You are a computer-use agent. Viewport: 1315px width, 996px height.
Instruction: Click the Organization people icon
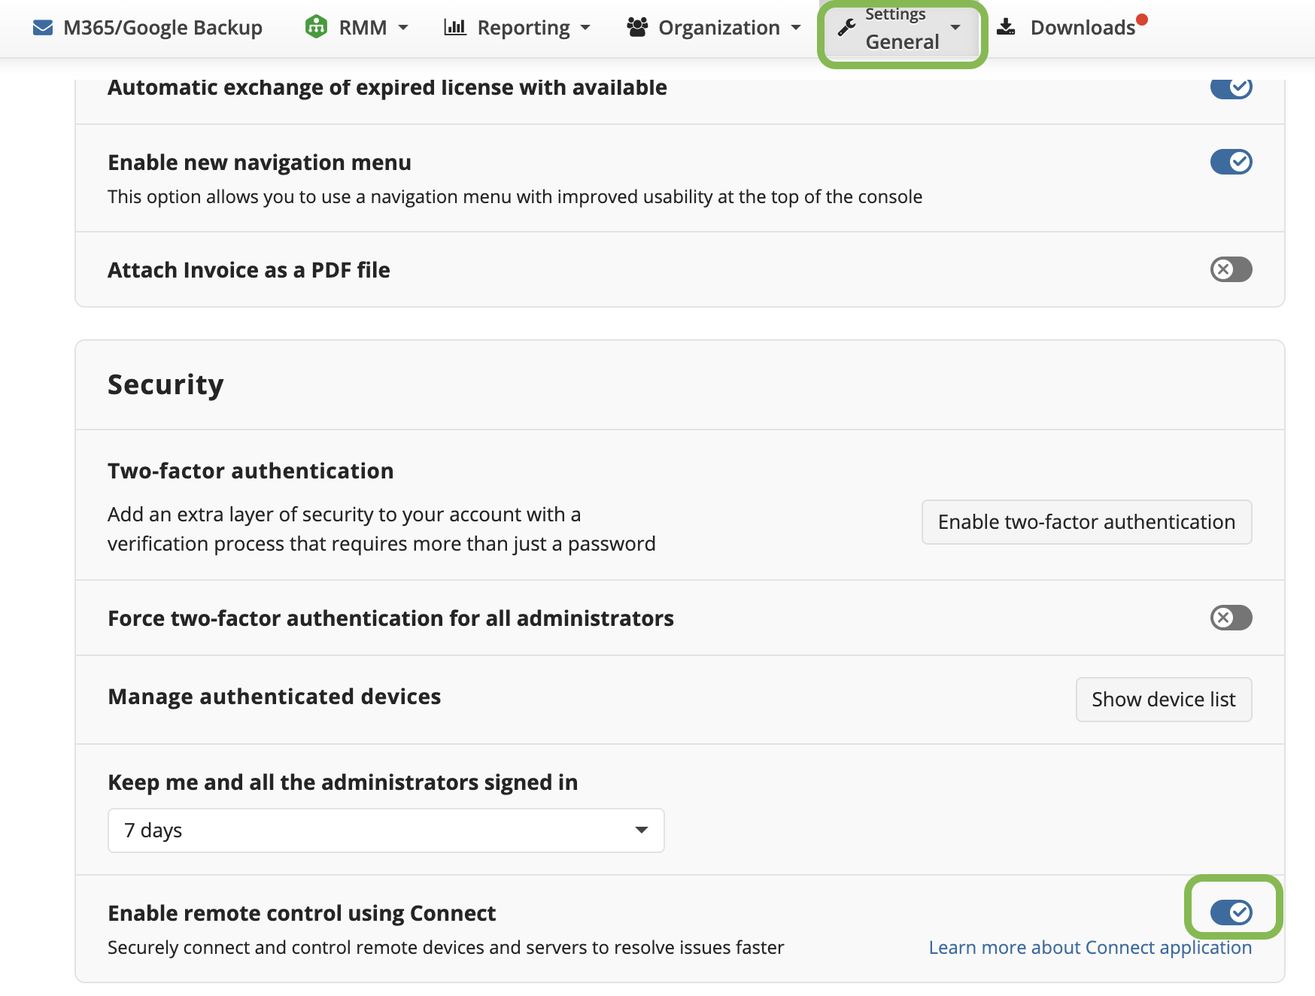(636, 27)
